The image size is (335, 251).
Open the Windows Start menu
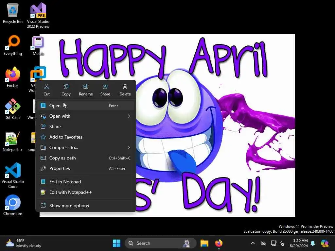coord(117,243)
